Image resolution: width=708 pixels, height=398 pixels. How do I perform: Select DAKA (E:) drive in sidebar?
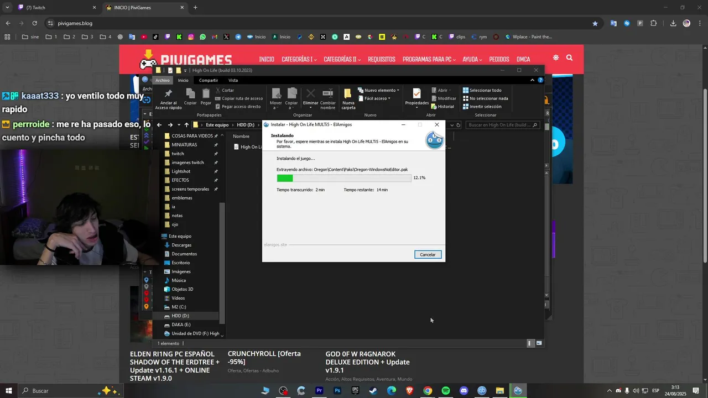181,324
